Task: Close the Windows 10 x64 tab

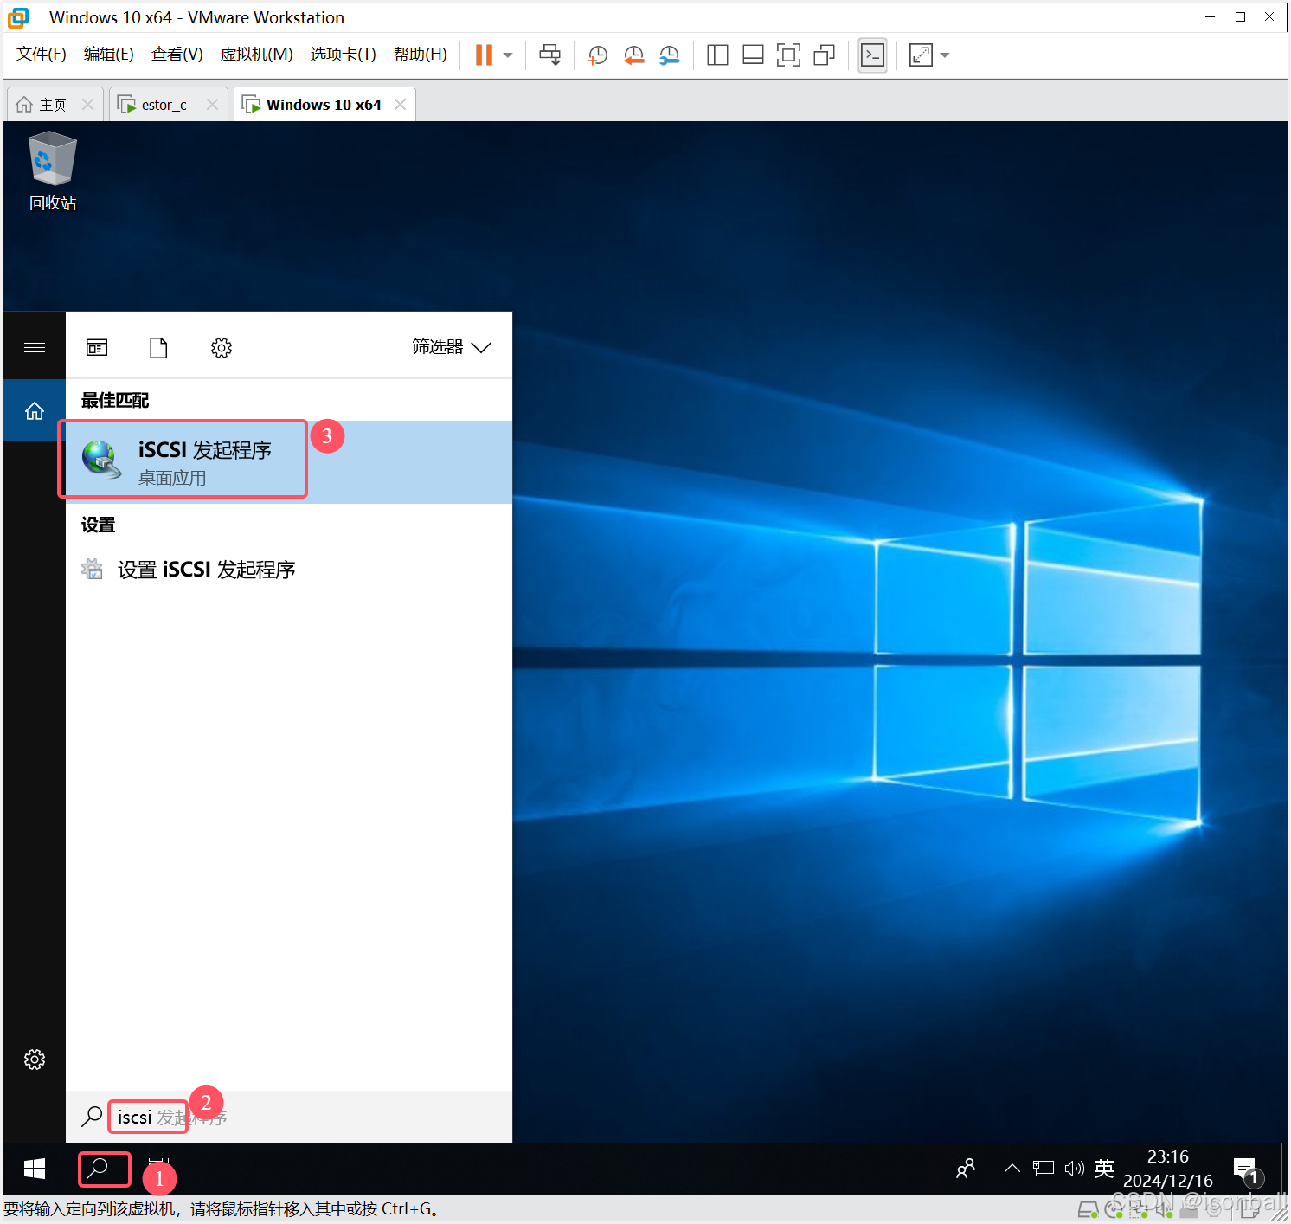Action: (400, 104)
